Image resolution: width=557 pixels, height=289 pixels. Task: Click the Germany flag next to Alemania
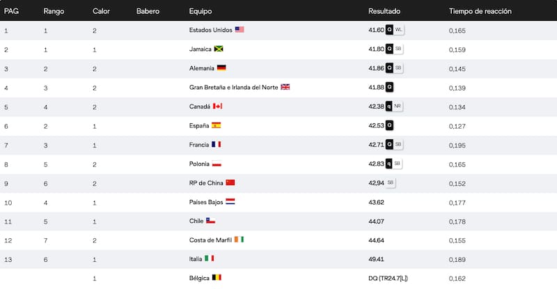[x=221, y=68]
